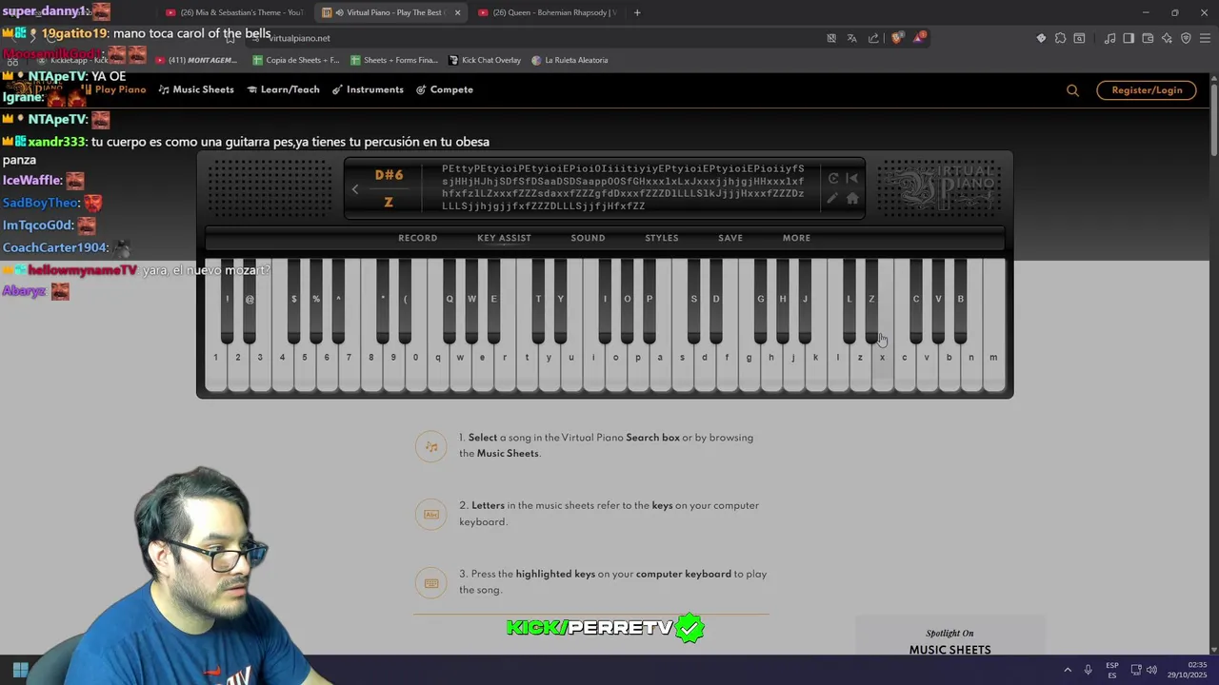Open the Play Piano nav link
This screenshot has width=1219, height=685.
113,89
